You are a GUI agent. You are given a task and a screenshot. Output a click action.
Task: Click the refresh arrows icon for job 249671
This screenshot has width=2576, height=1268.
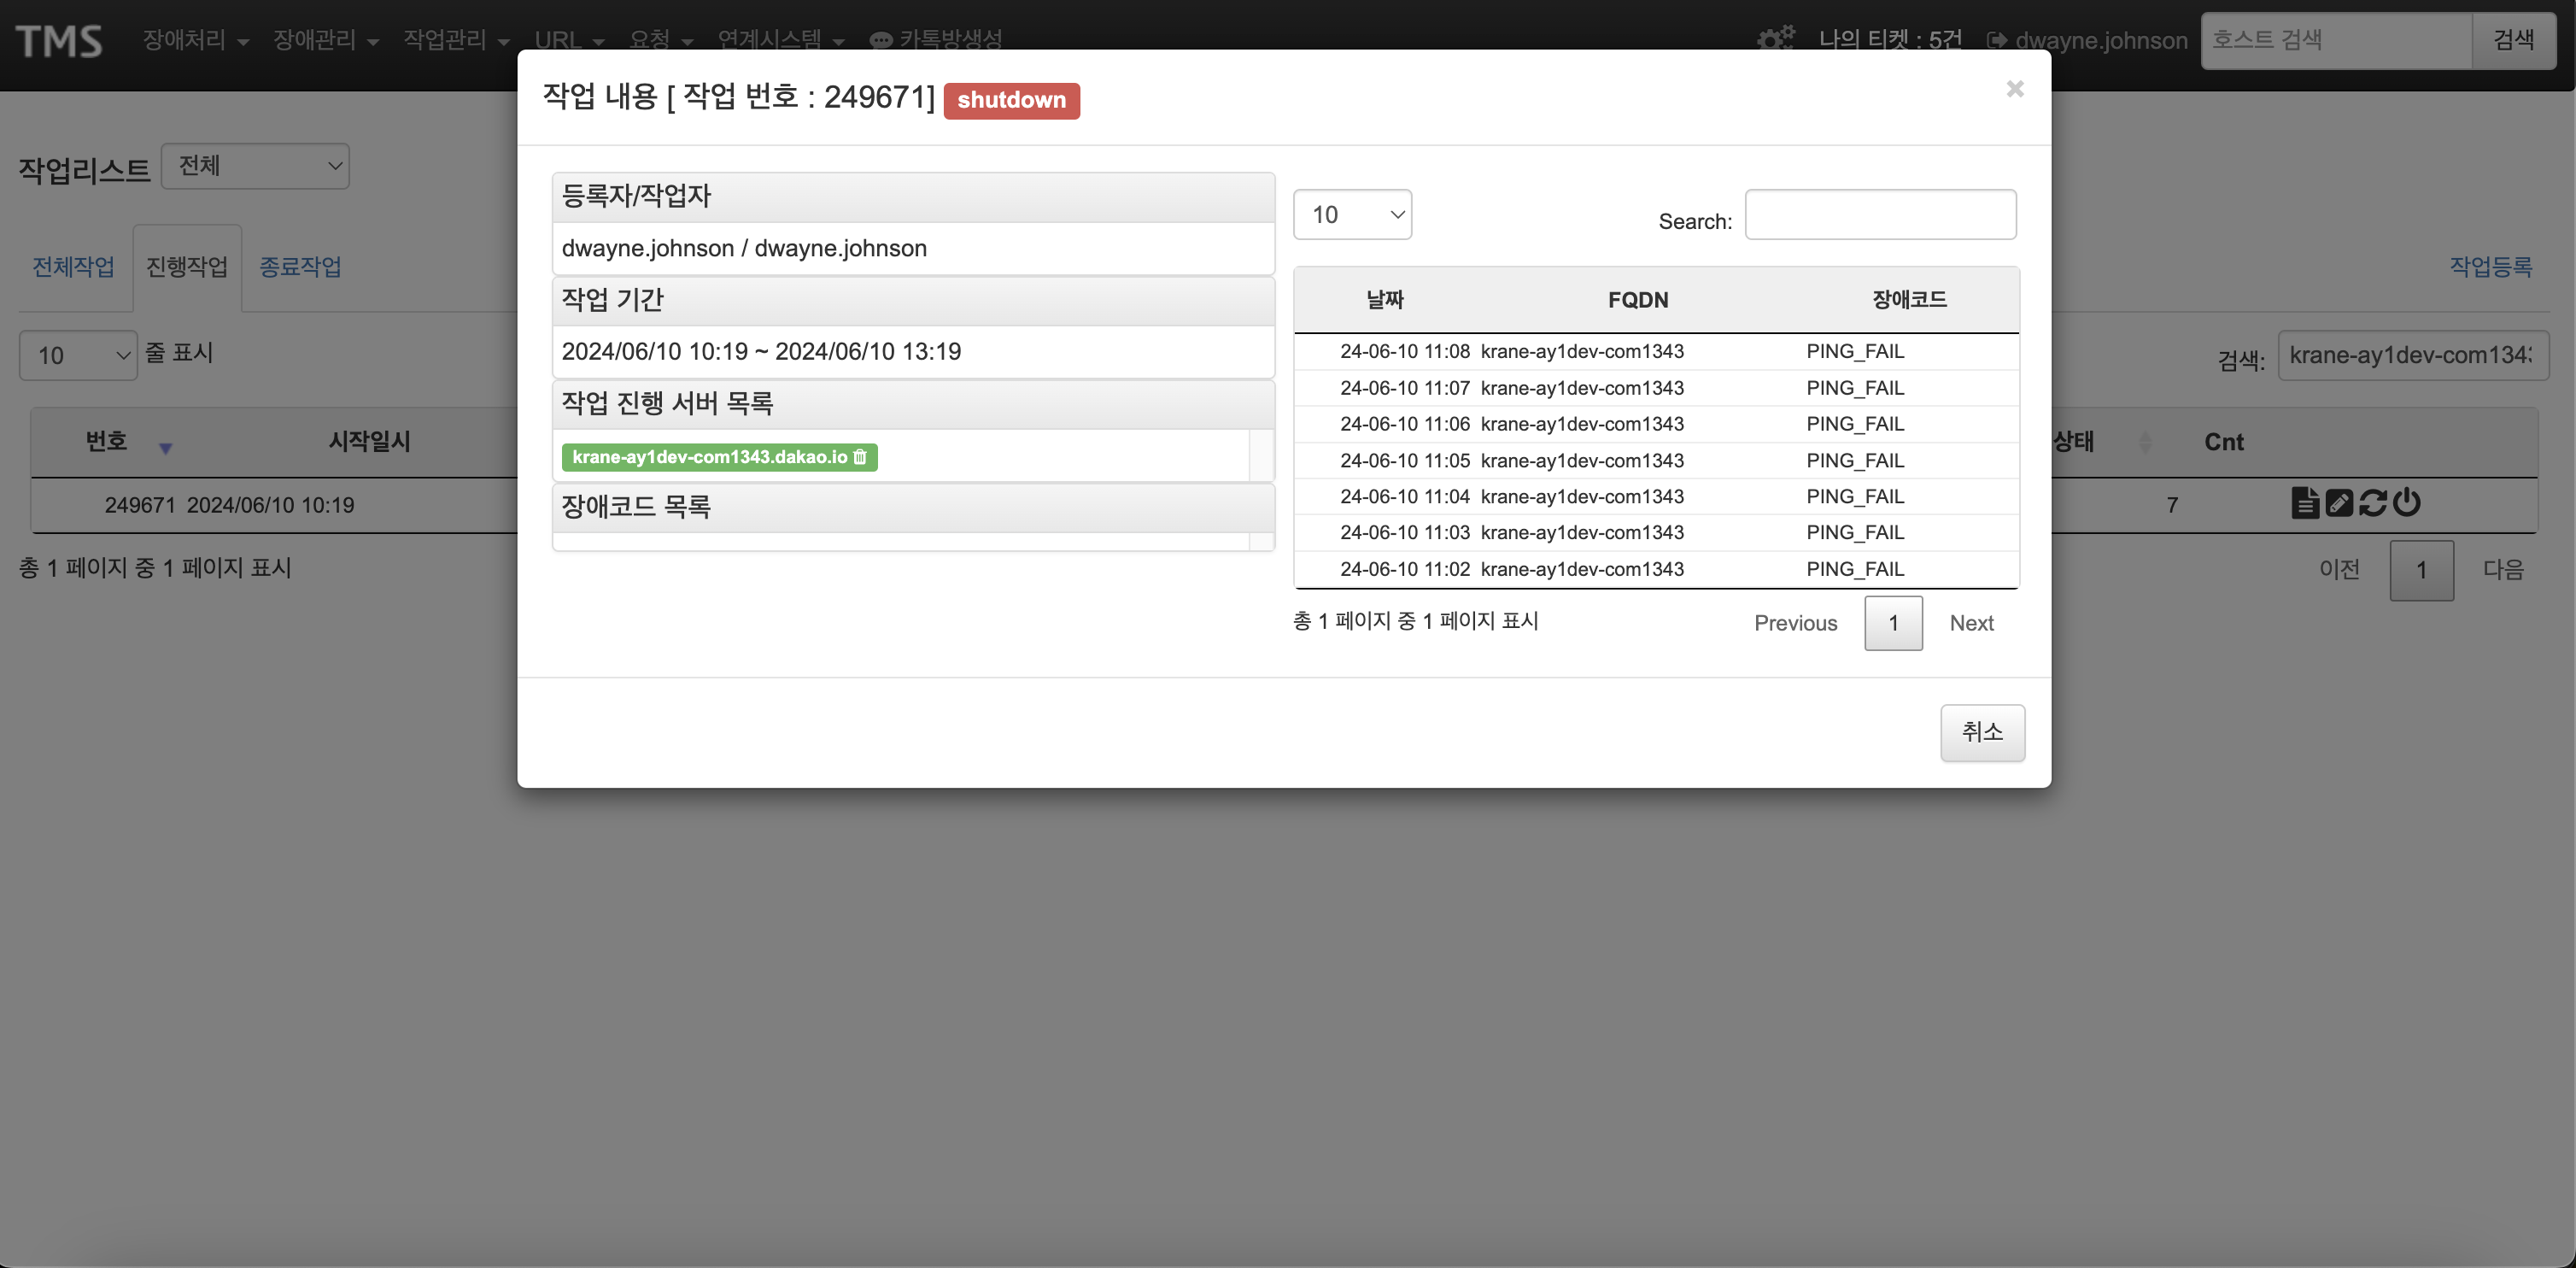(2372, 502)
